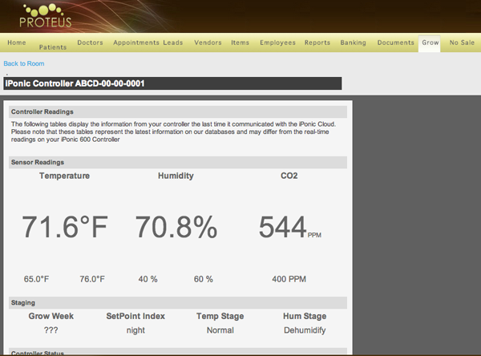Follow the Back to Room link
481x356 pixels.
[24, 63]
